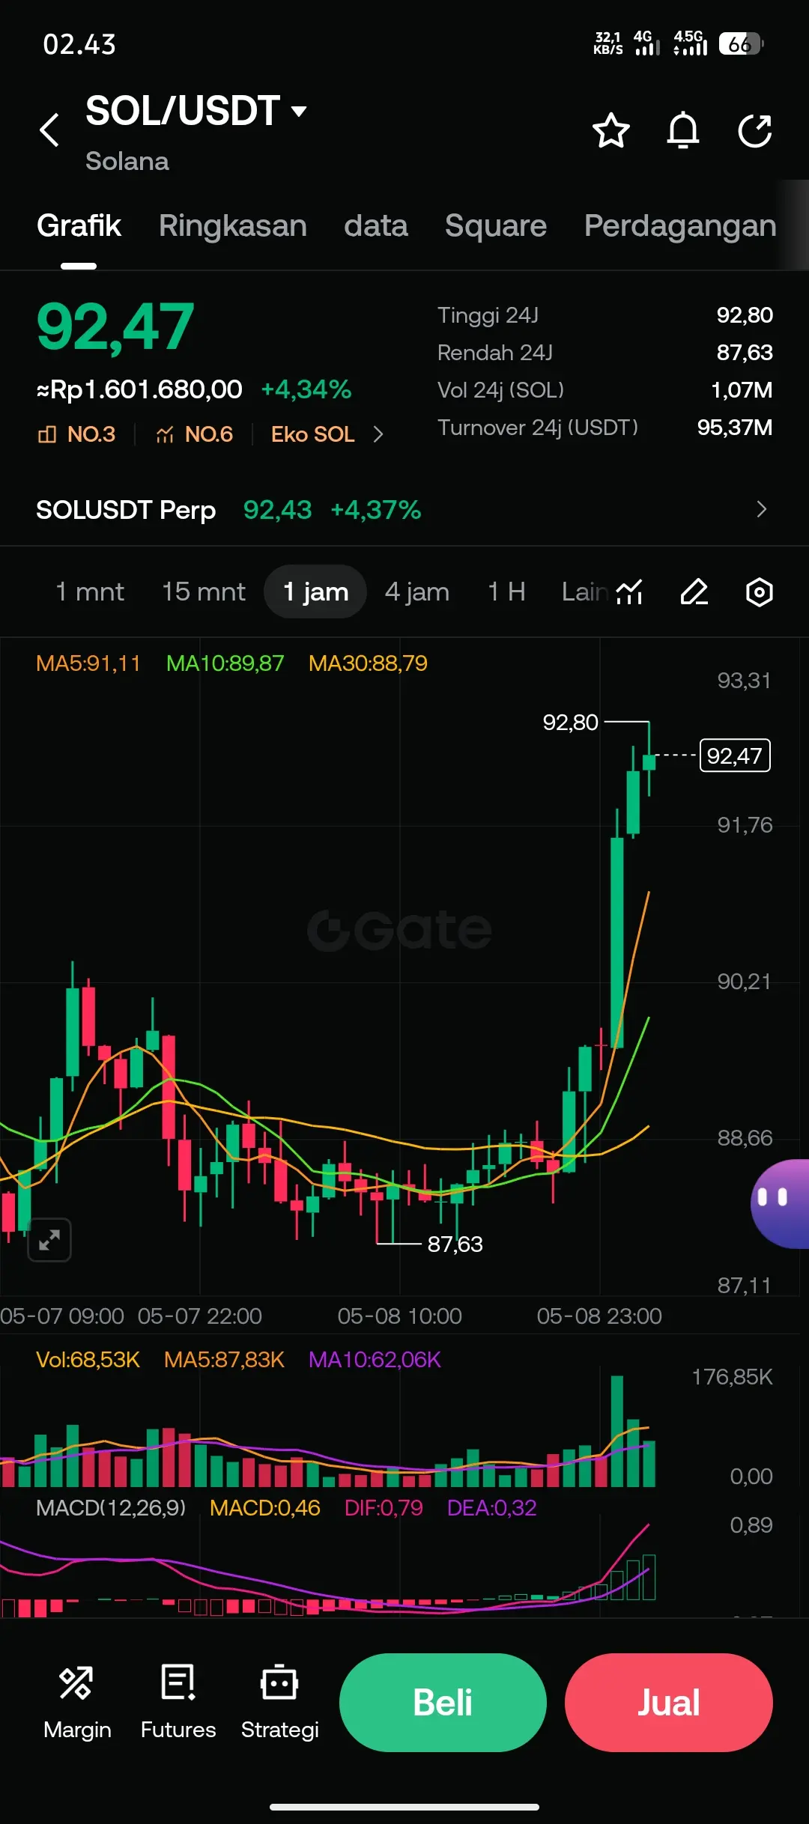This screenshot has width=809, height=1824.
Task: Open the Eko SOL link
Action: tap(312, 434)
